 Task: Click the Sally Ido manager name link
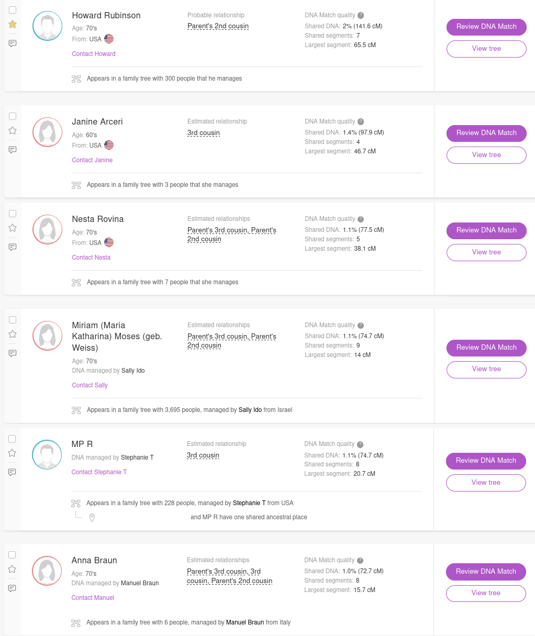133,371
